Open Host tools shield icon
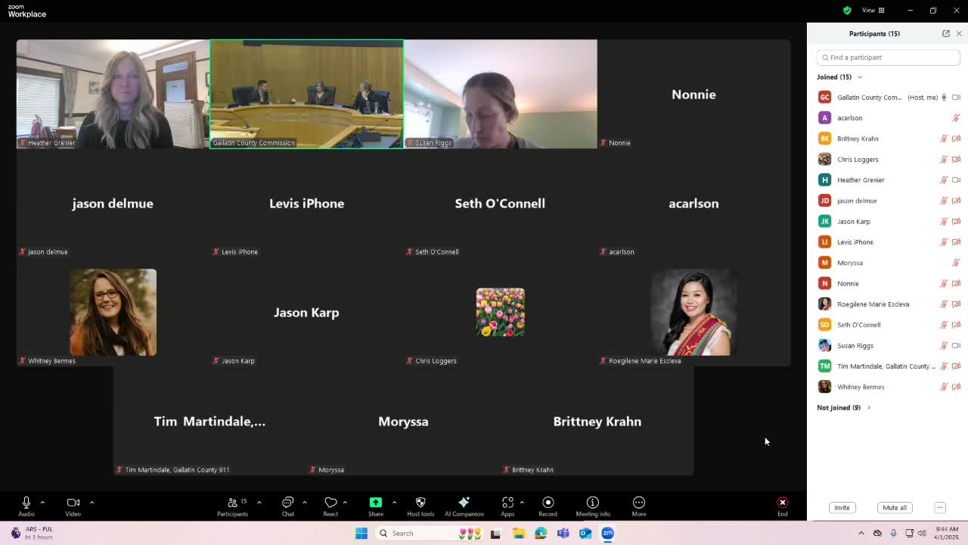The width and height of the screenshot is (968, 545). coord(420,503)
